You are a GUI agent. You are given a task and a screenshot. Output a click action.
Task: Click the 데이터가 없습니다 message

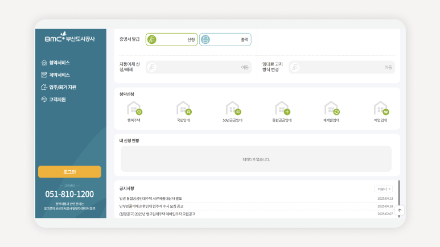point(256,159)
